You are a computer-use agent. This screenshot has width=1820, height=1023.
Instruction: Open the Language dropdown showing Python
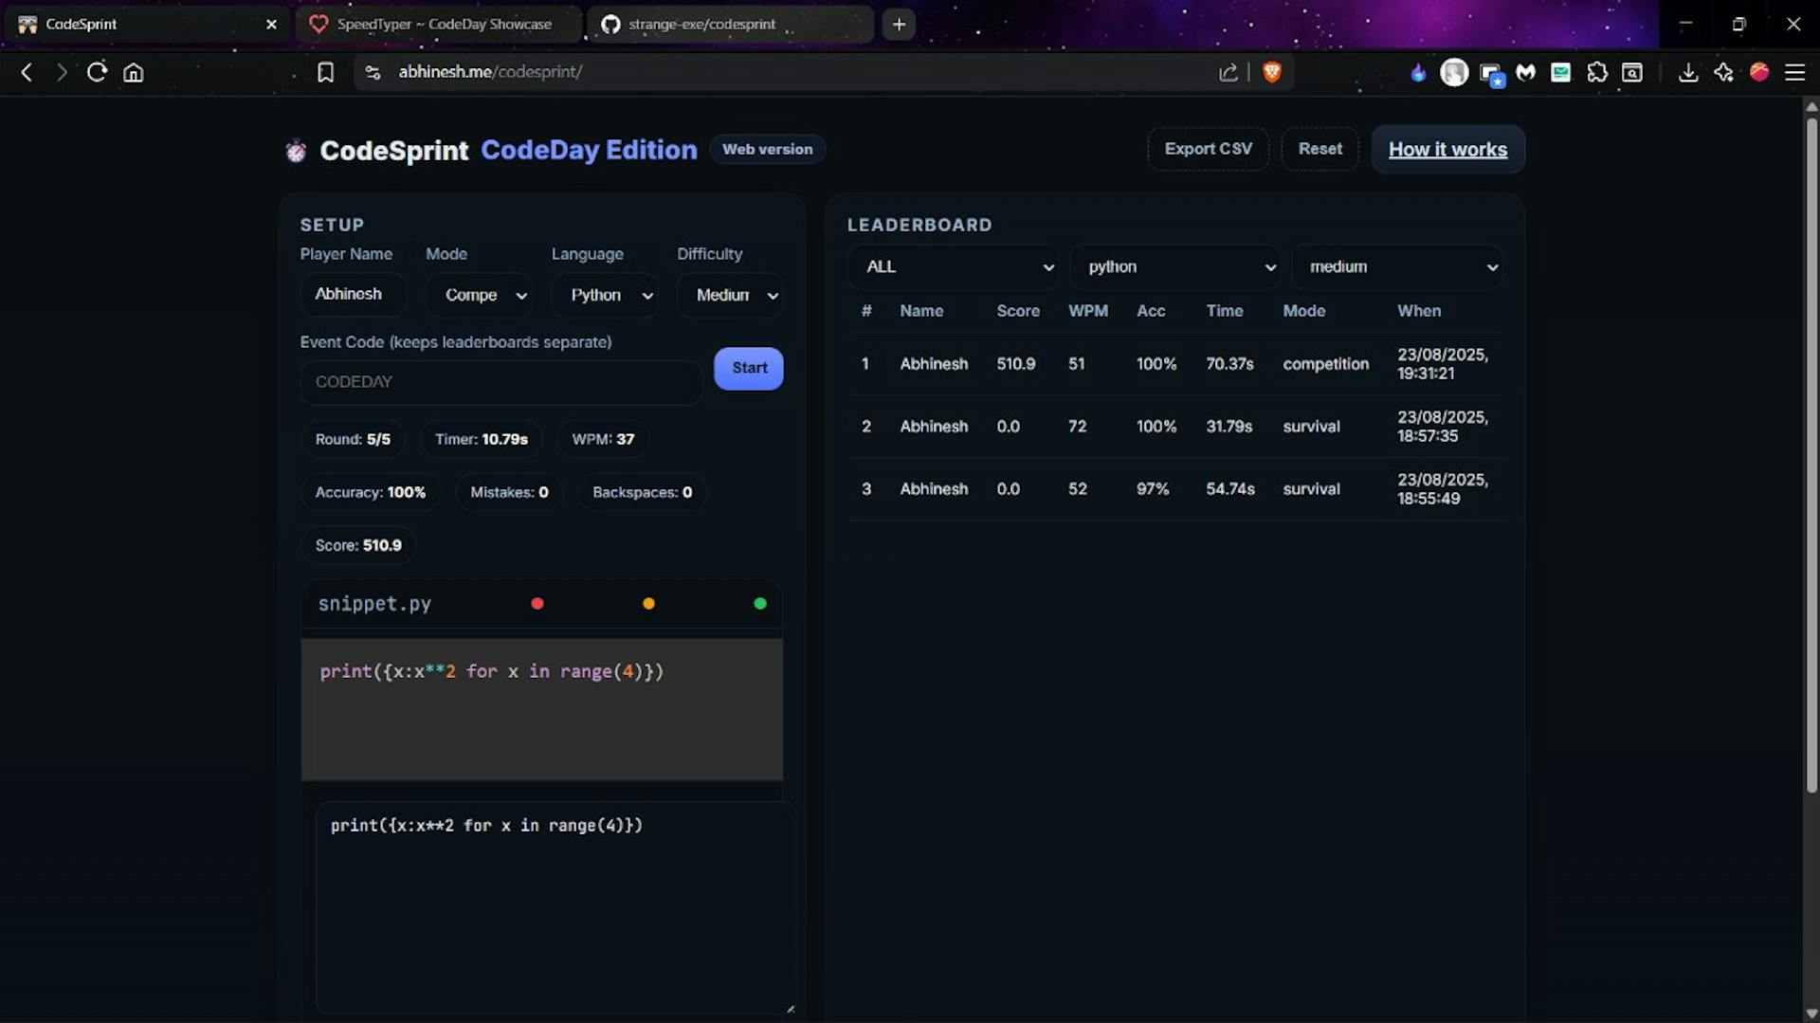click(x=605, y=295)
